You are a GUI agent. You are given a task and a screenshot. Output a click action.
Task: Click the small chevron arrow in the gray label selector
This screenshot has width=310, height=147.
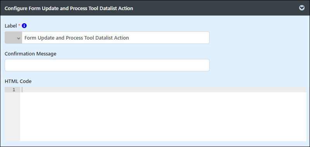click(x=19, y=38)
